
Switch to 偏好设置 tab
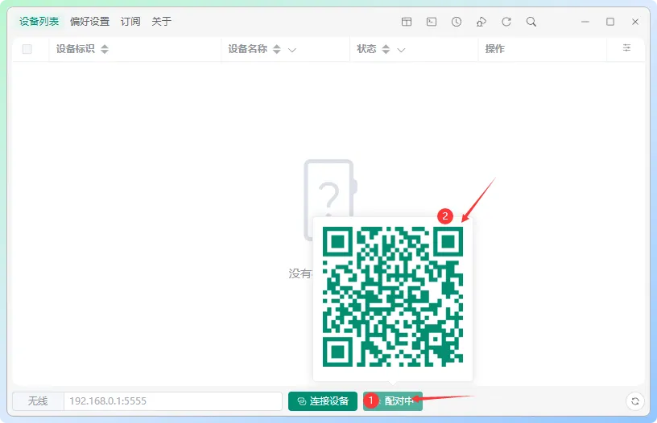[89, 22]
